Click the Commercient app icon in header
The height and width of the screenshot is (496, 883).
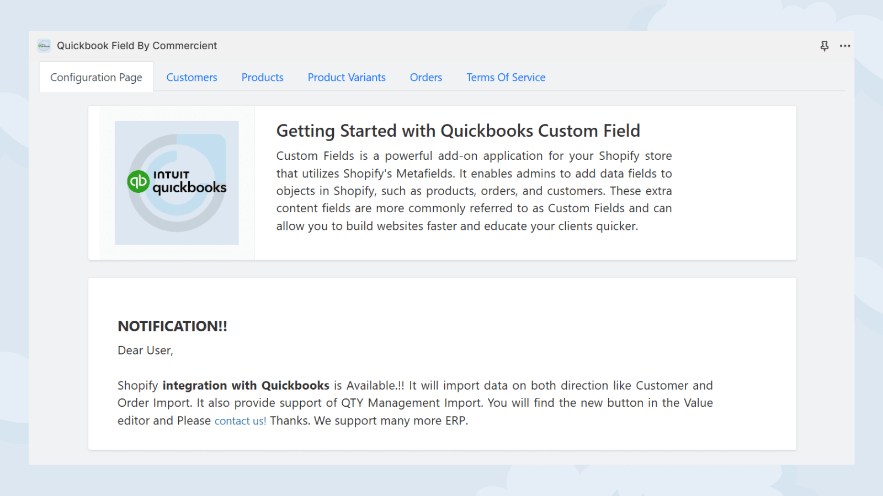tap(44, 46)
